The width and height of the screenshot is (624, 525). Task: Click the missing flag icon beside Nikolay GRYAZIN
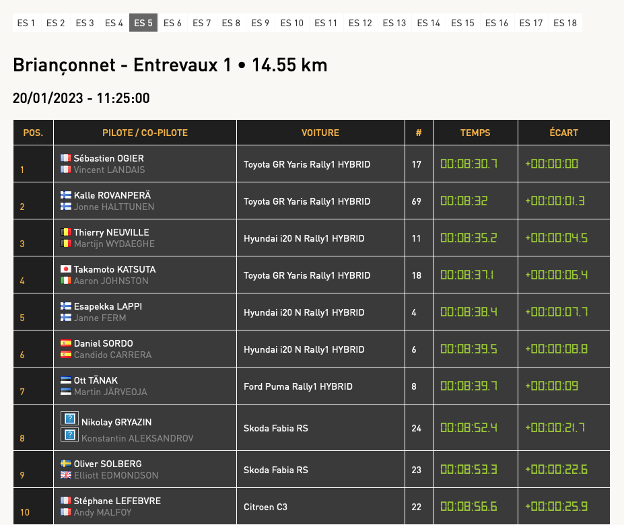coord(69,419)
